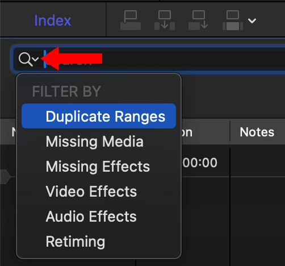Screen dimensions: 285x266
Task: Choose Missing Media from Filter By
Action: coord(95,142)
